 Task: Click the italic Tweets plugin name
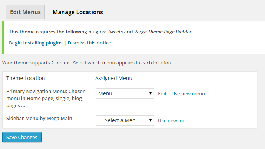[115, 32]
